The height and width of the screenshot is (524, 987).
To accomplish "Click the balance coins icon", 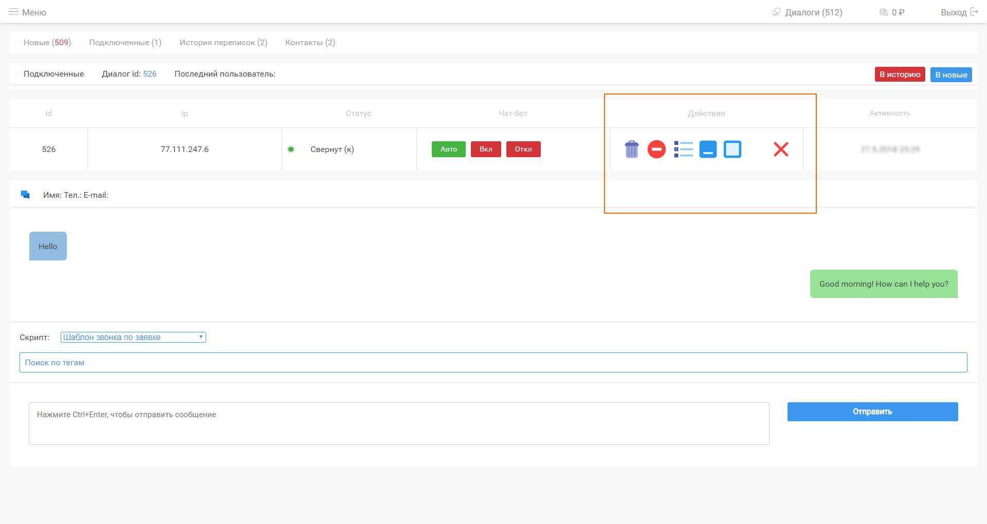I will pos(884,12).
